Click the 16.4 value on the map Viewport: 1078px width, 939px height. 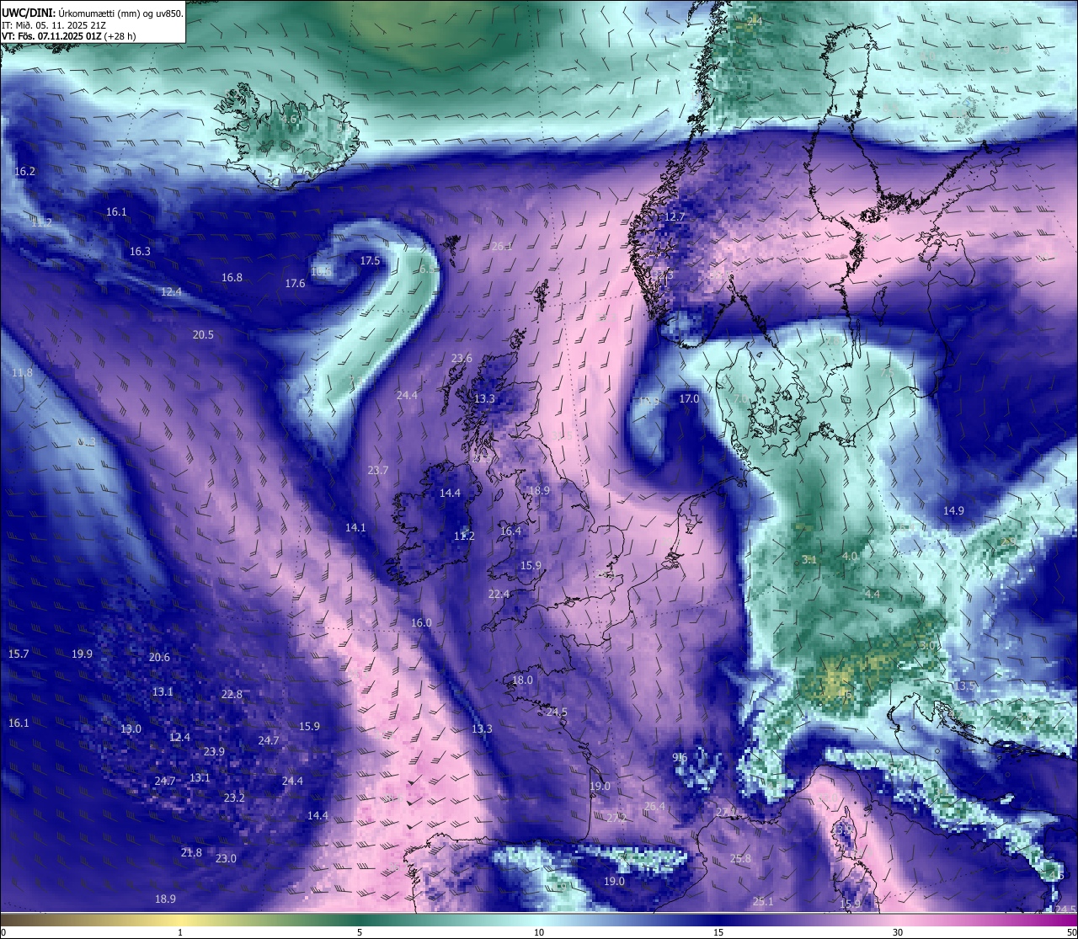510,531
